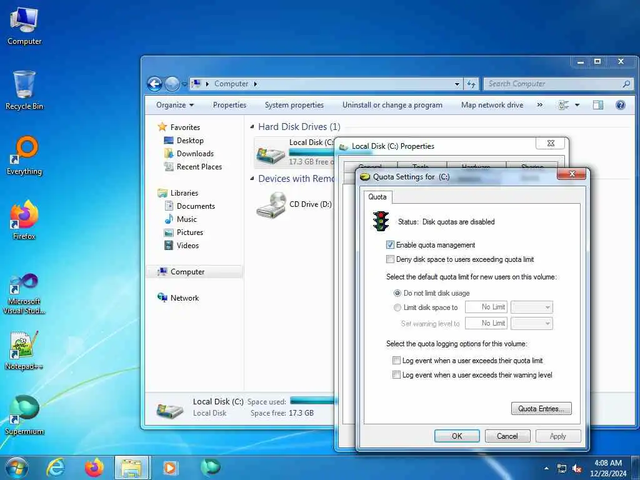Close the Local Disk (C:) Properties window
The image size is (640, 480).
(551, 143)
